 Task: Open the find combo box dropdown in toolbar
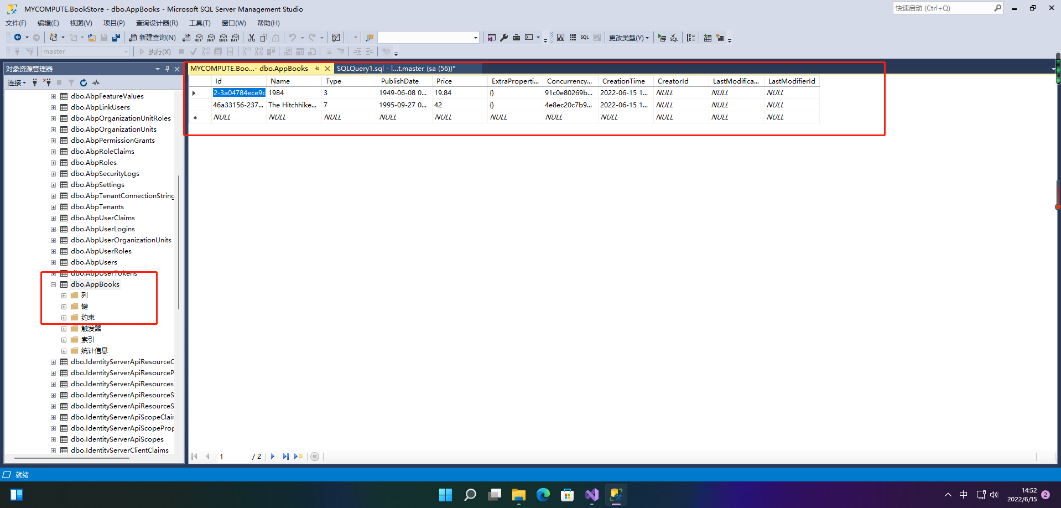click(x=476, y=38)
